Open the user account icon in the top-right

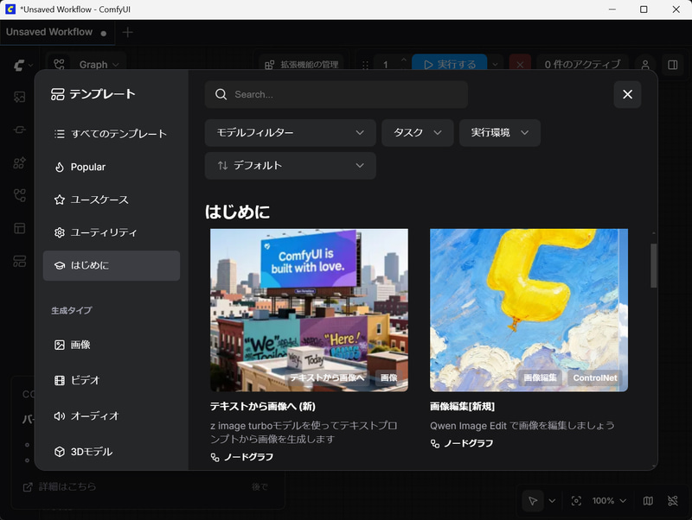pyautogui.click(x=645, y=65)
